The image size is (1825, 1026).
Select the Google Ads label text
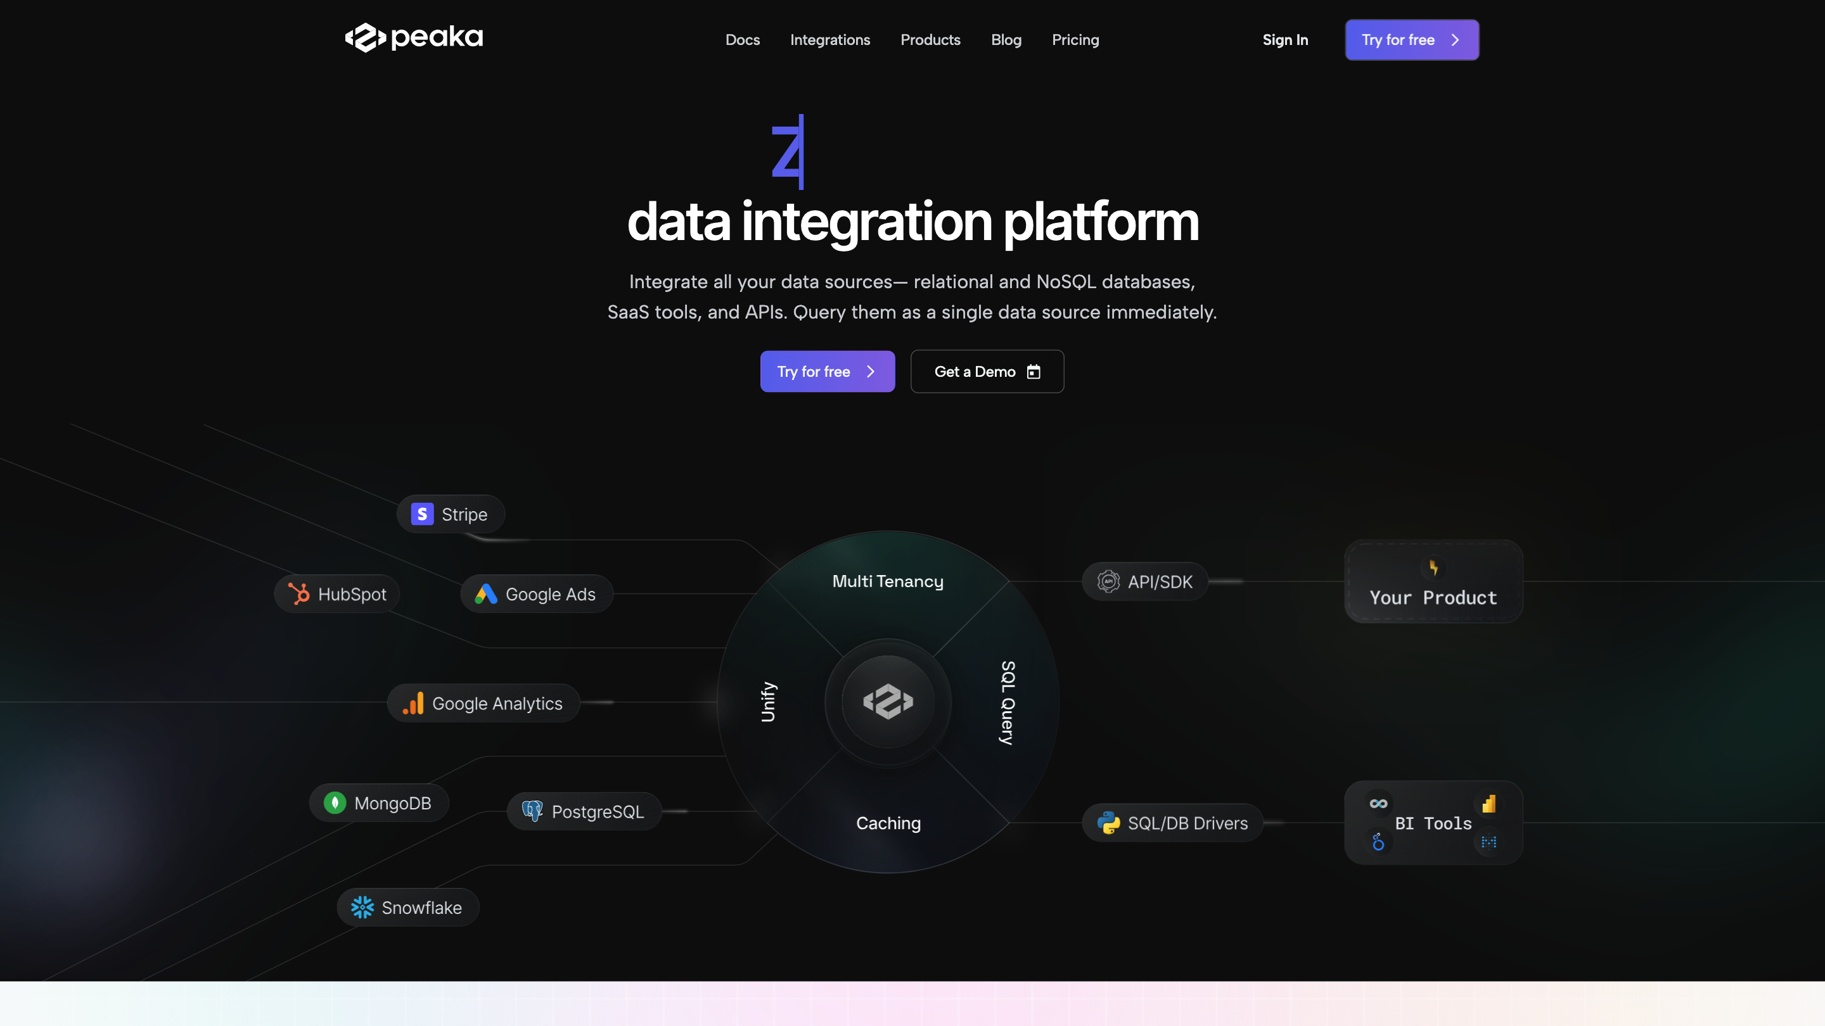pos(551,594)
